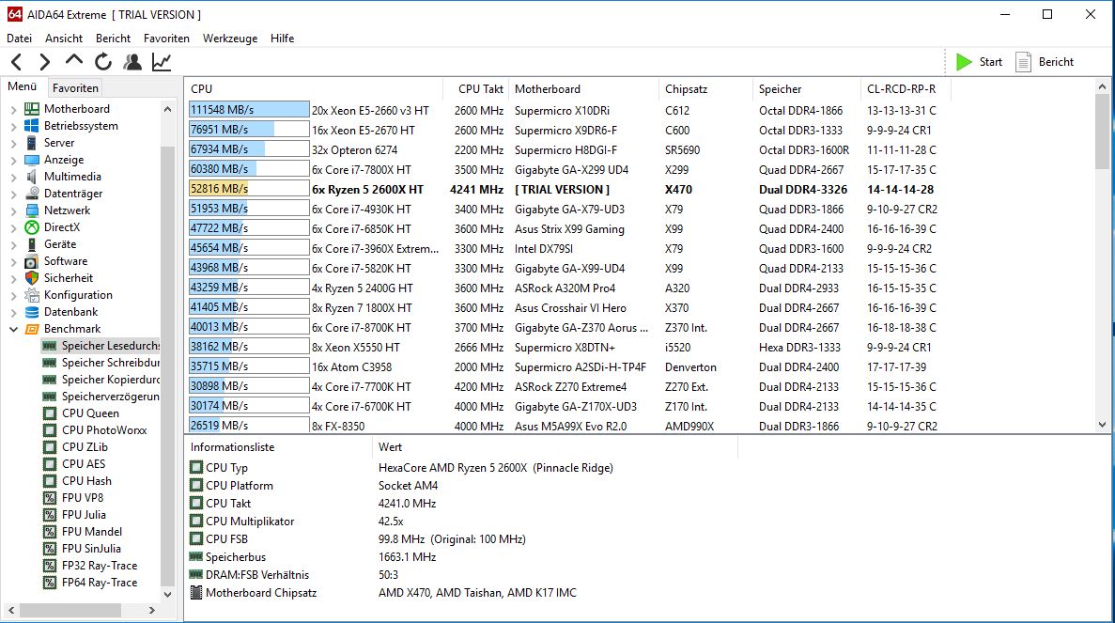
Task: Select CPU AES benchmark
Action: [84, 464]
